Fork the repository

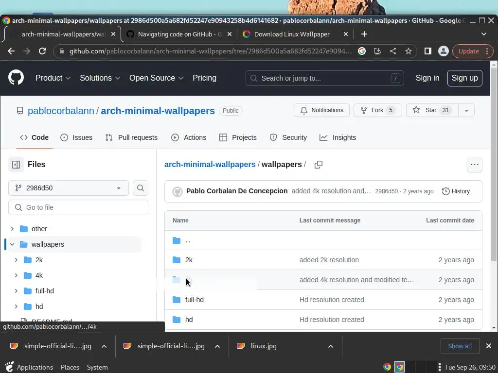(x=377, y=110)
